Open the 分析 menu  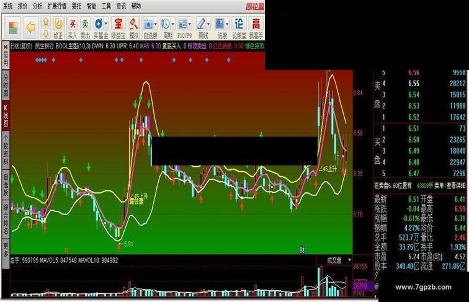[x=37, y=6]
